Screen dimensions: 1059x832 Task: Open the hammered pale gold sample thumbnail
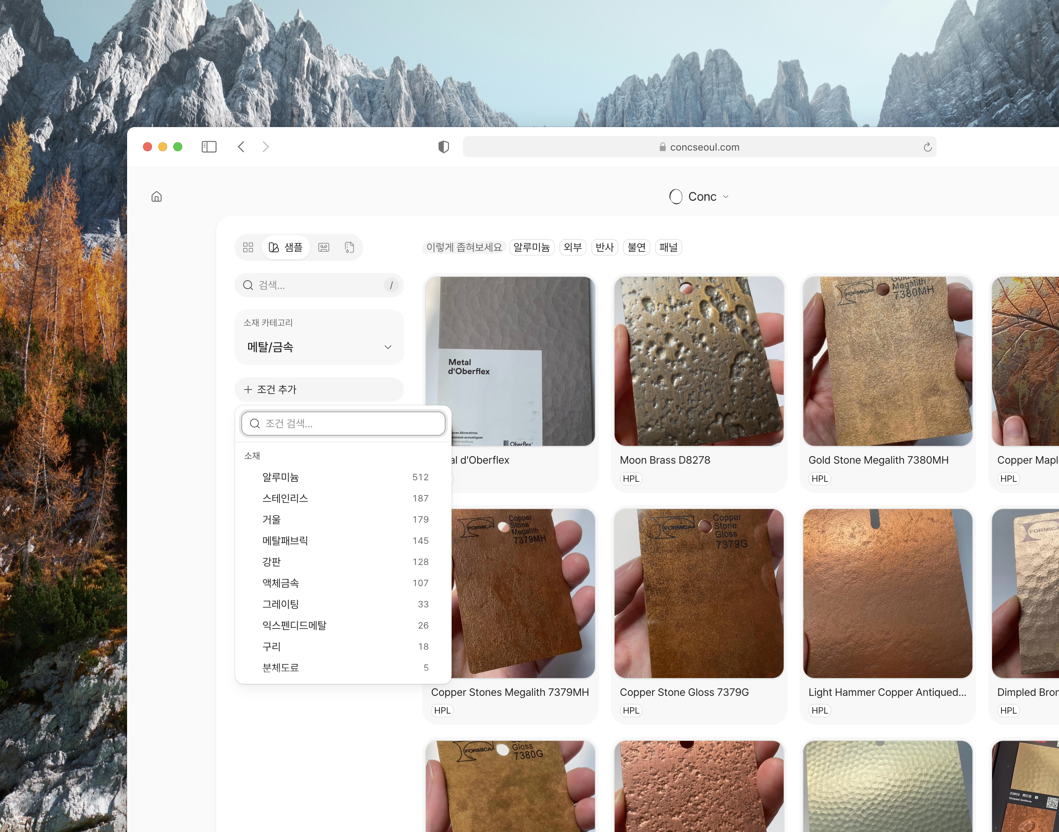888,786
